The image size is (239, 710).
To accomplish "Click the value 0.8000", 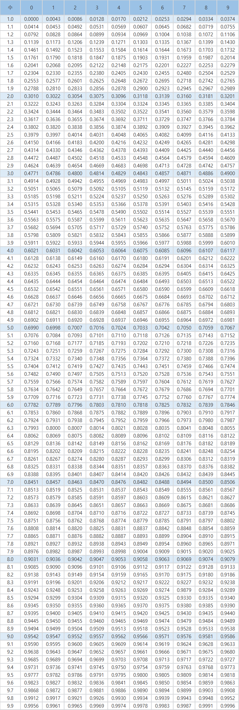I will point(53,428).
